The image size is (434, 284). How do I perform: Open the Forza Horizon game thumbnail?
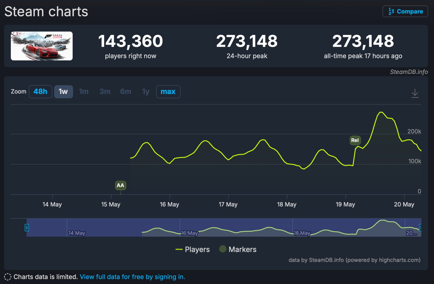coord(42,46)
